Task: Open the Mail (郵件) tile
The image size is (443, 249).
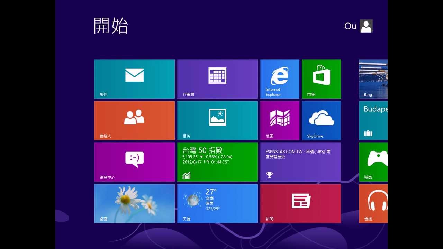Action: [134, 79]
